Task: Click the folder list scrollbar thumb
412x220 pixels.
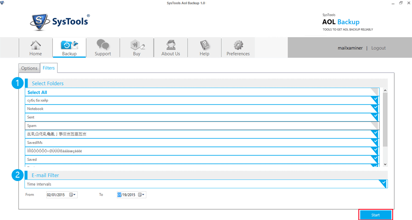Action: 385,119
